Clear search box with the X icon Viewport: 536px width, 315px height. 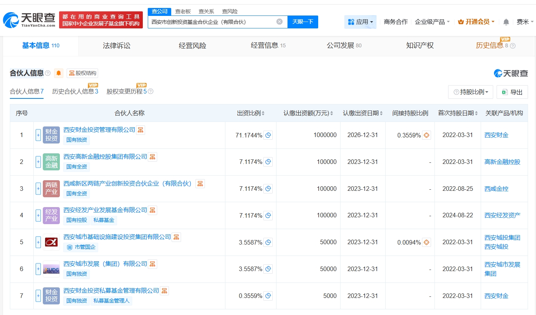tap(280, 22)
